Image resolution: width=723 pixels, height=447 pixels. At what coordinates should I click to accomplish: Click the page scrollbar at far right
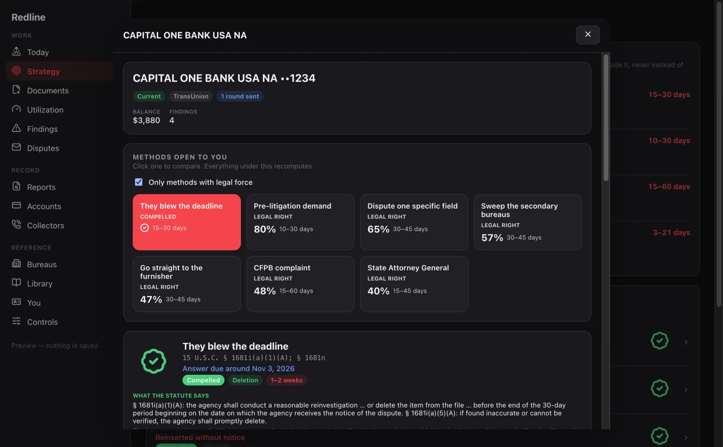tap(719, 154)
